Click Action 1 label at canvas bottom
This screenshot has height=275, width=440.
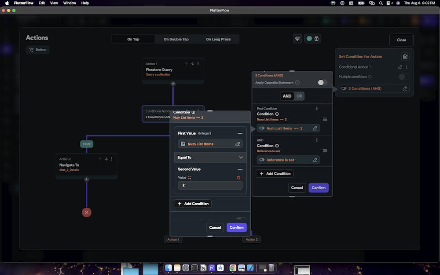173,240
